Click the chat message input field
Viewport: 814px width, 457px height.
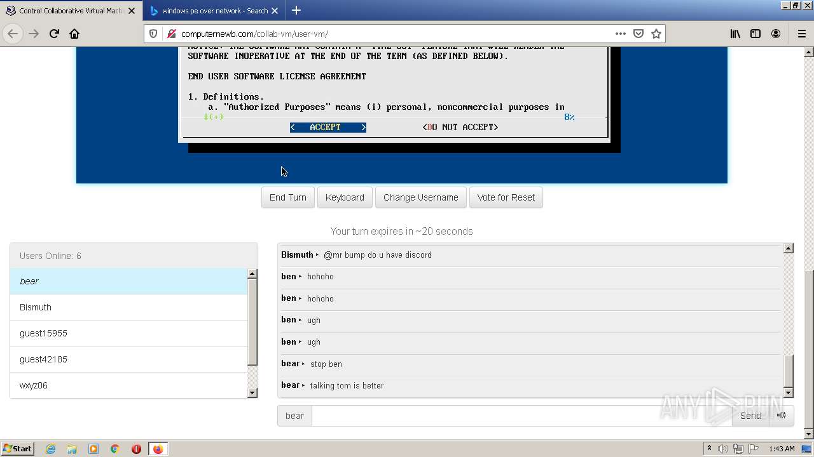[x=521, y=416]
